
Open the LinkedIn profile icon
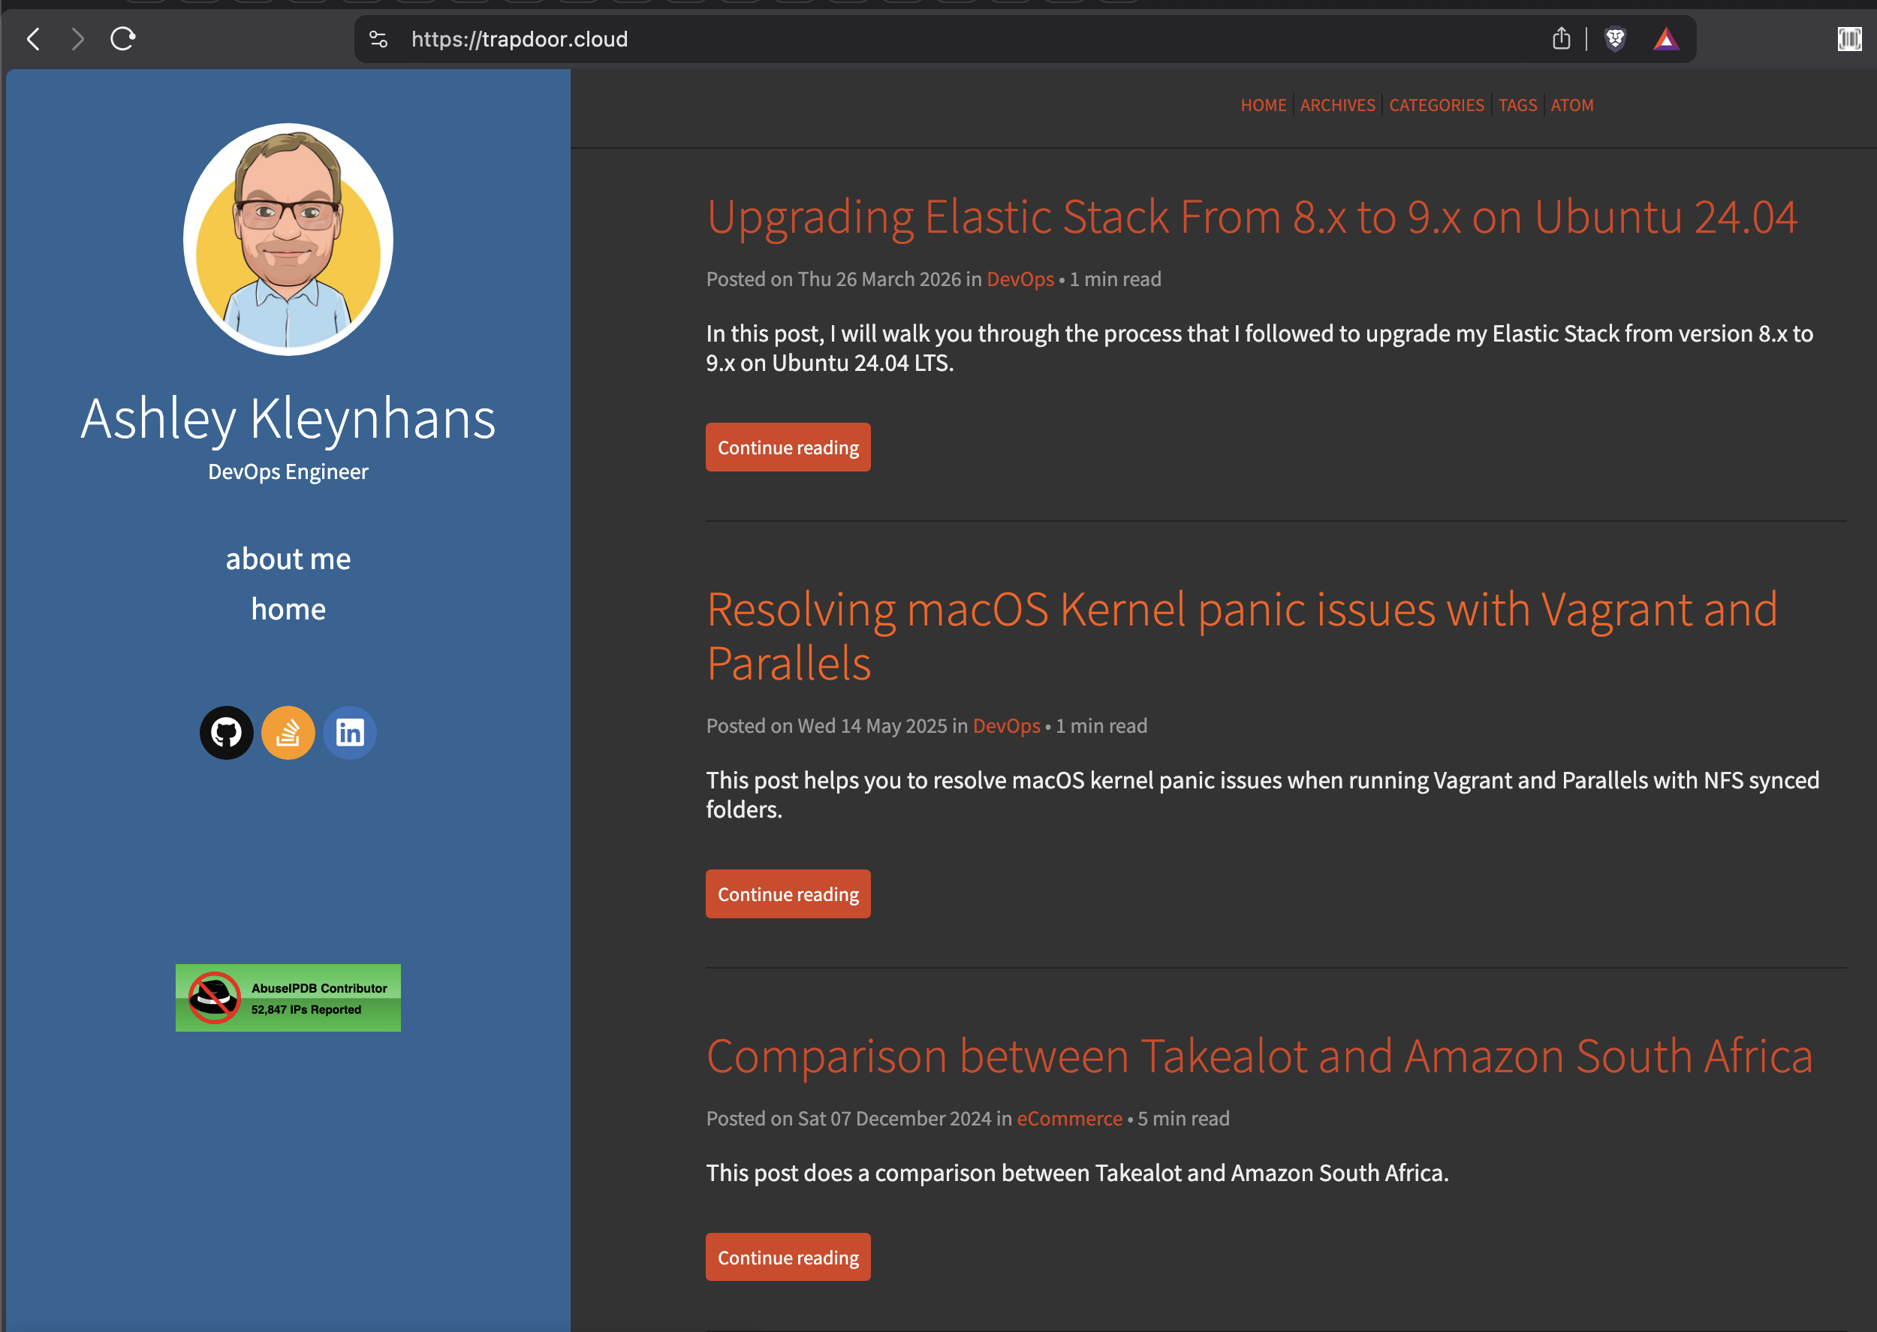click(x=349, y=732)
